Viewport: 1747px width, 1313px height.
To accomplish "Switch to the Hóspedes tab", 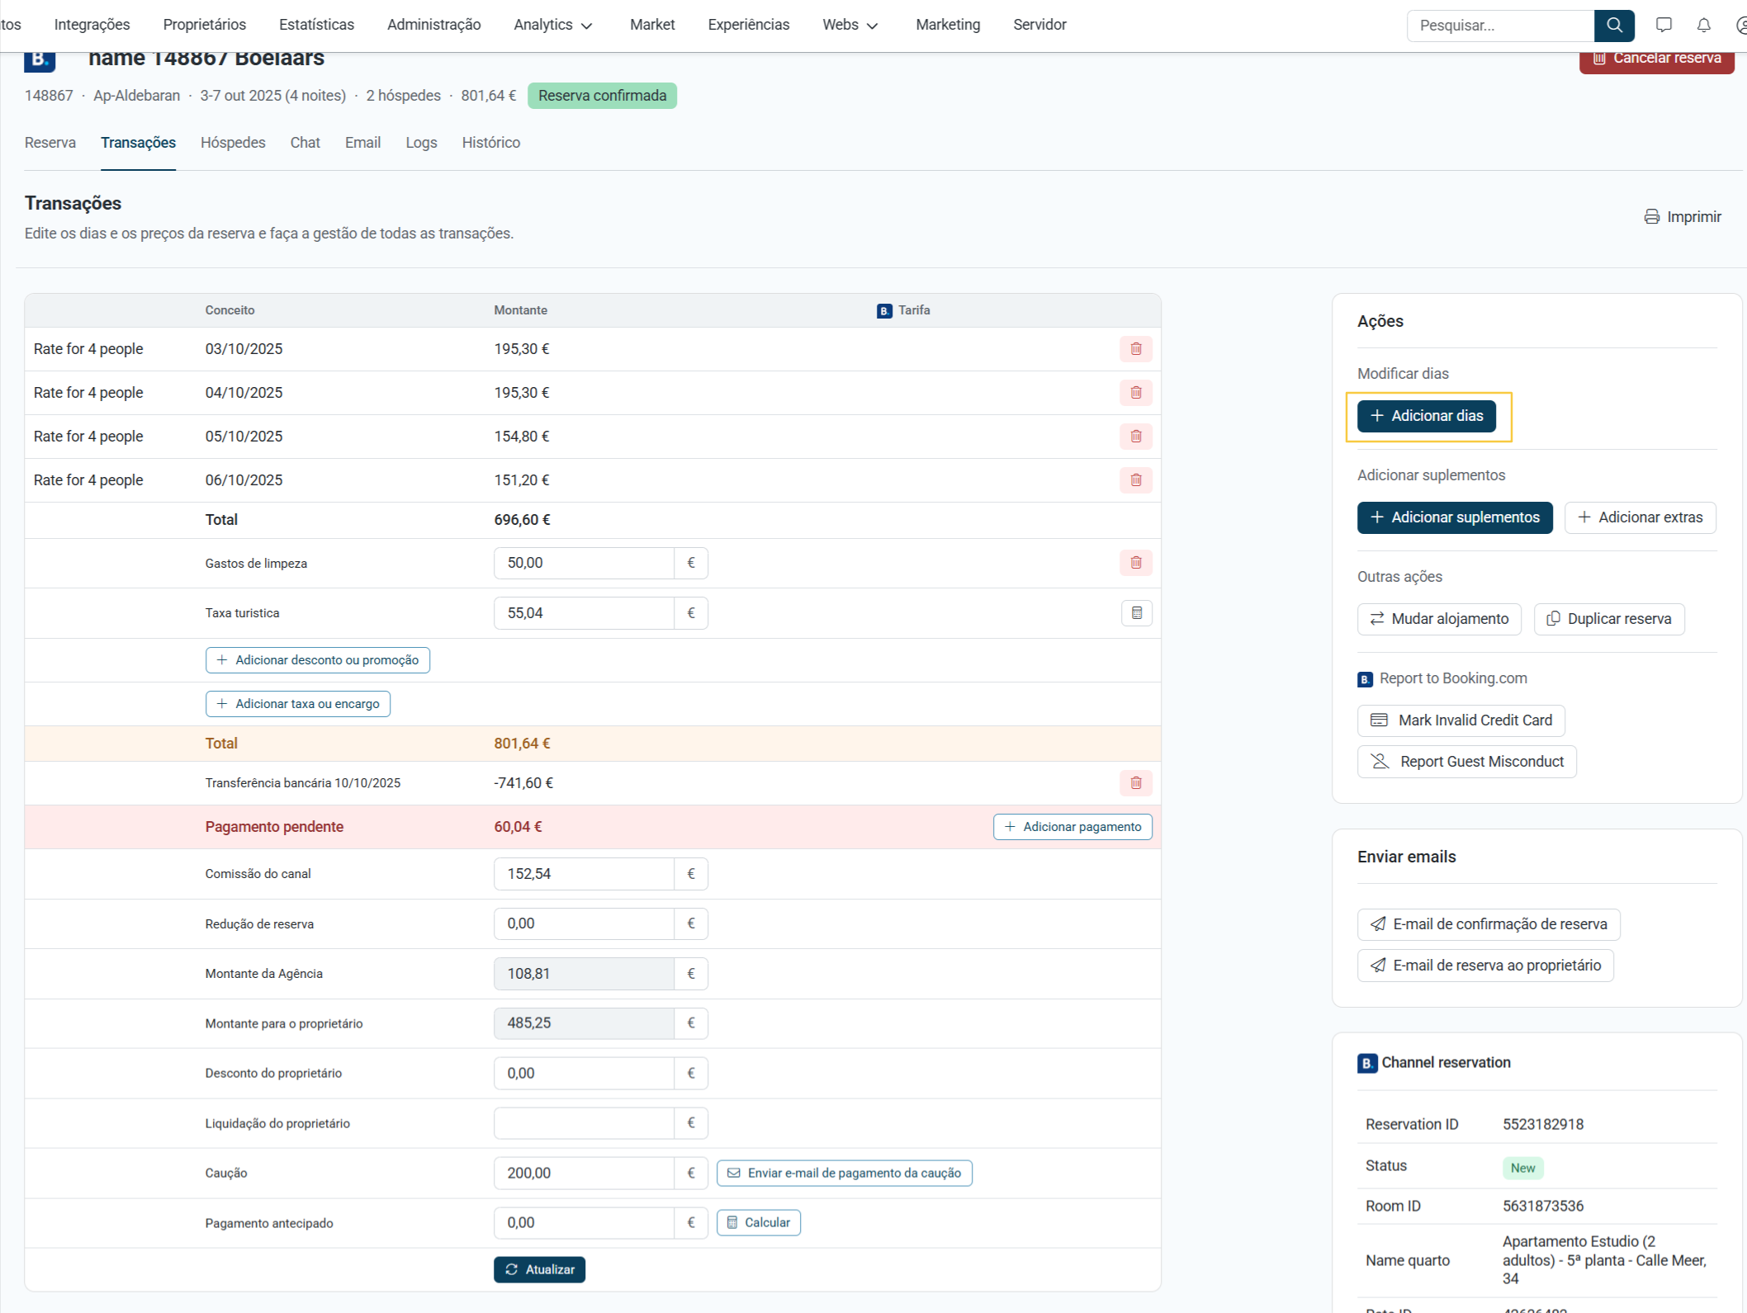I will point(233,143).
